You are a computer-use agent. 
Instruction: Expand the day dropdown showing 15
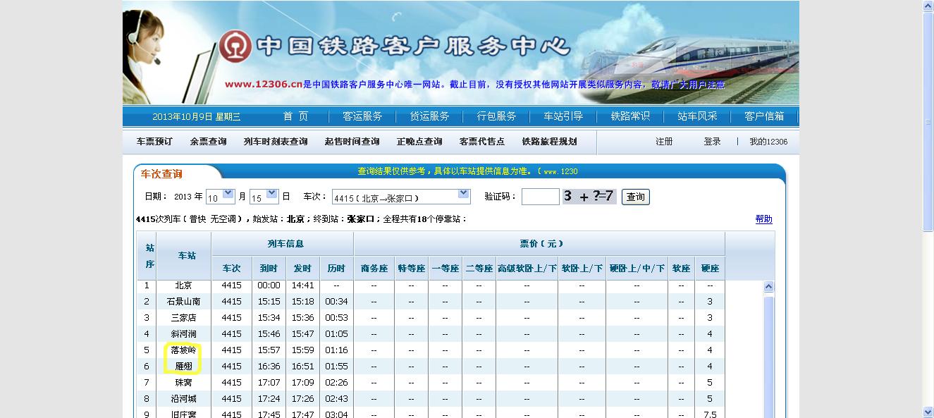point(272,193)
